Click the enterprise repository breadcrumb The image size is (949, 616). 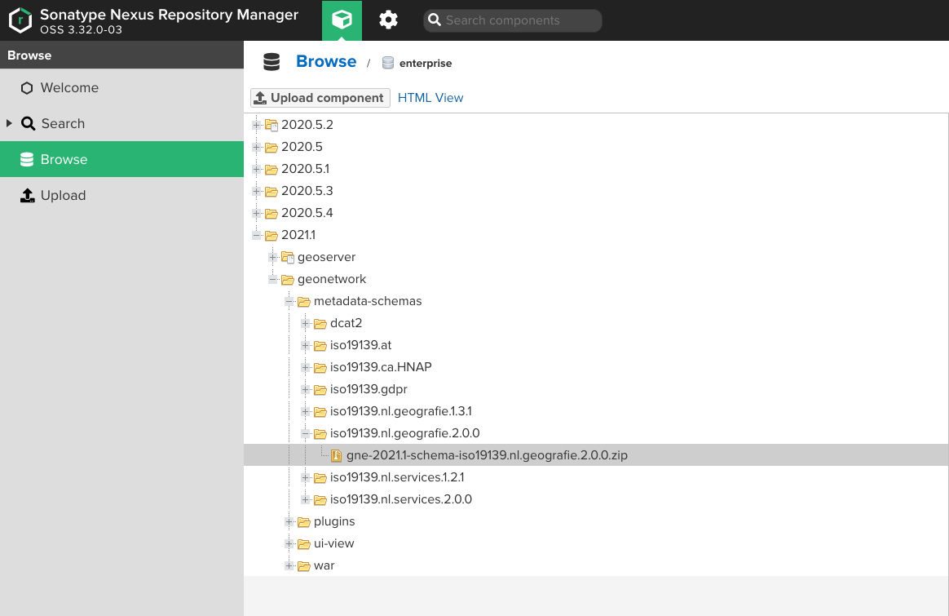click(x=426, y=63)
